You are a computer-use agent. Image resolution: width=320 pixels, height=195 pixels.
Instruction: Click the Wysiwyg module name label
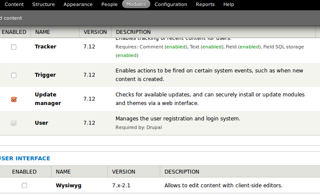click(x=68, y=186)
